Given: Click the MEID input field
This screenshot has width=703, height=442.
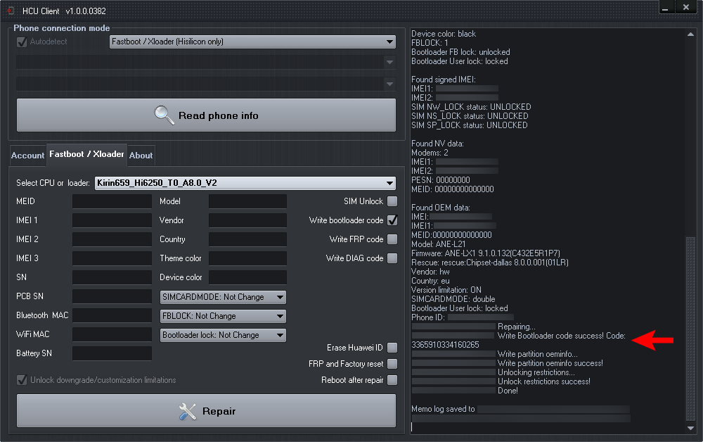Looking at the screenshot, I should coord(112,201).
